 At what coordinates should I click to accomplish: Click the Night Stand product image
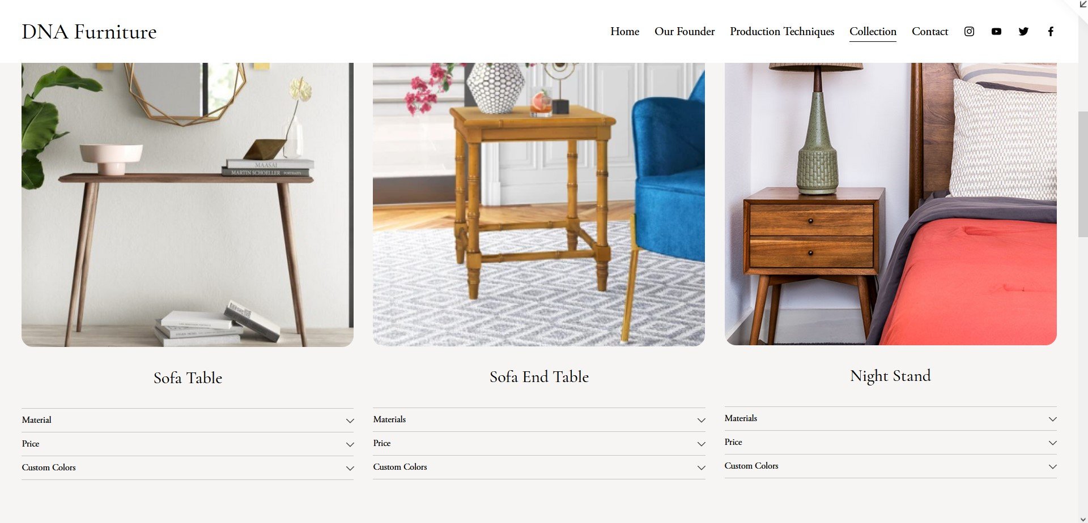pyautogui.click(x=890, y=204)
